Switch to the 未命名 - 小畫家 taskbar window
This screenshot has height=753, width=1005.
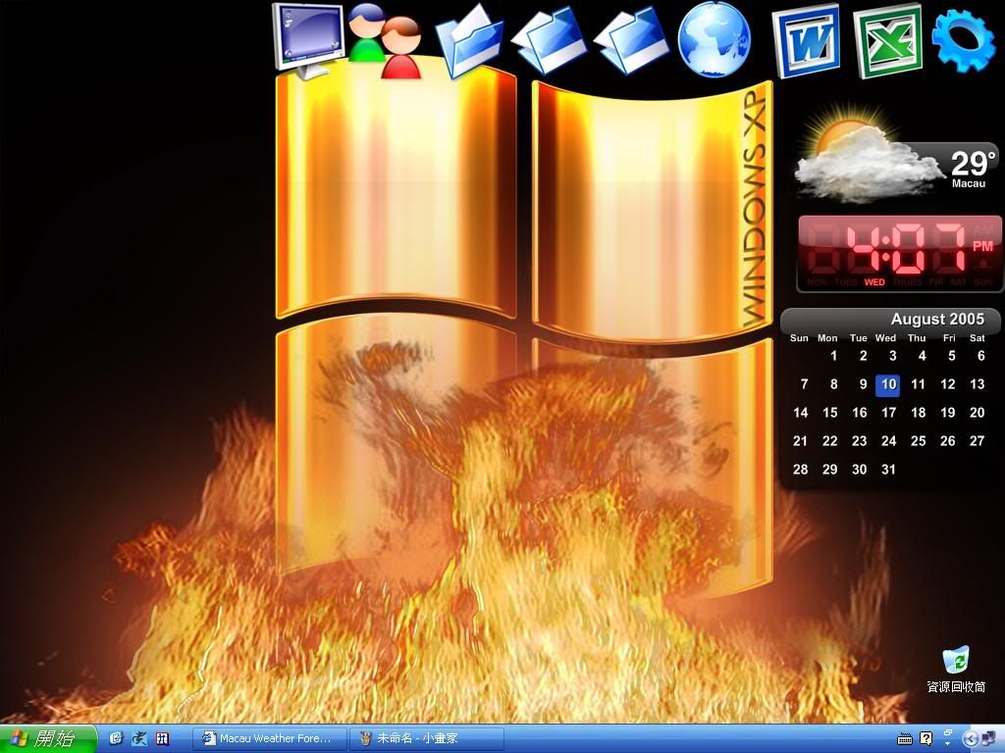coord(426,738)
